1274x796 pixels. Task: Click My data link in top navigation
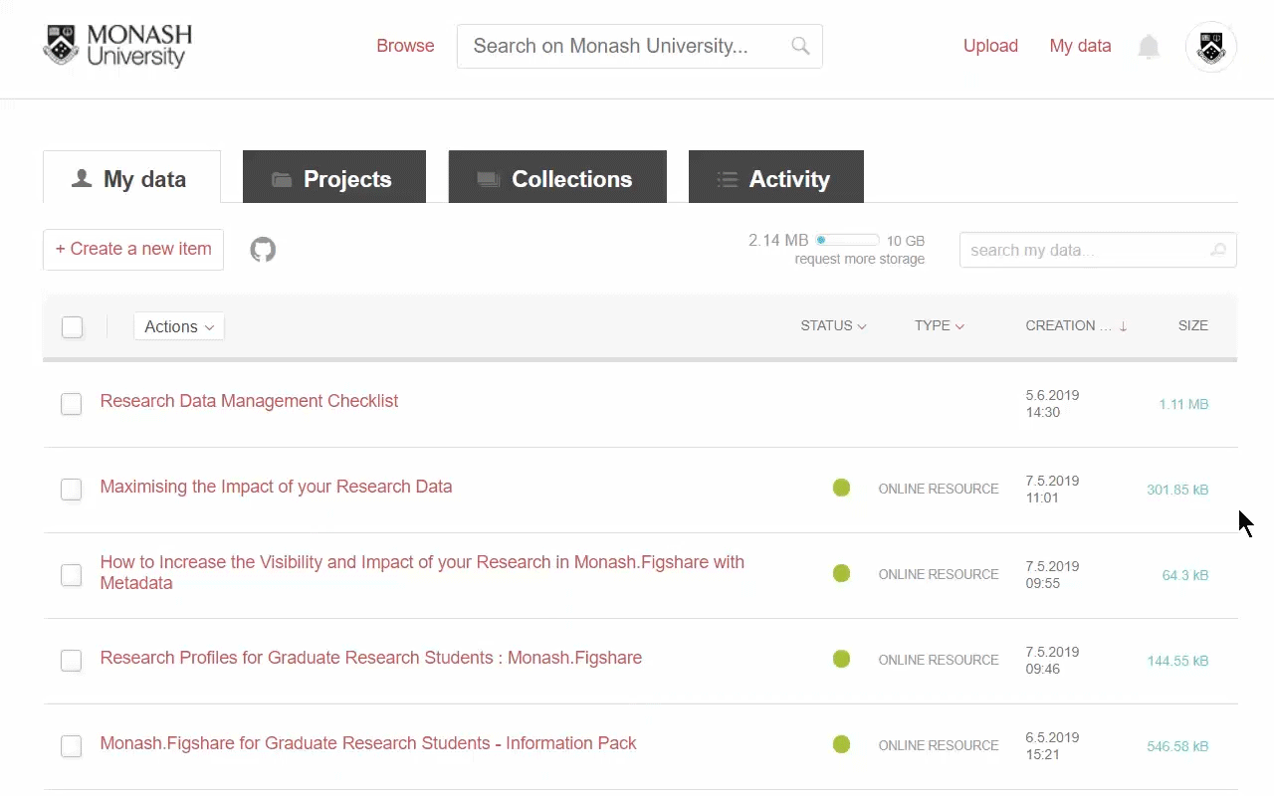point(1080,46)
